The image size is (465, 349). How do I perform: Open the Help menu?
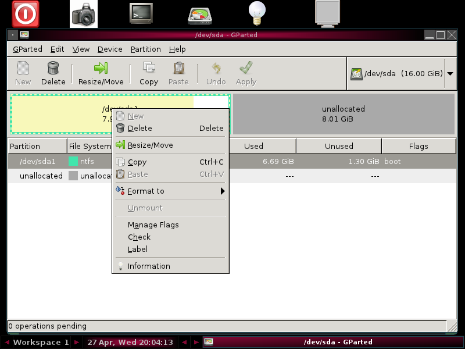coord(177,49)
